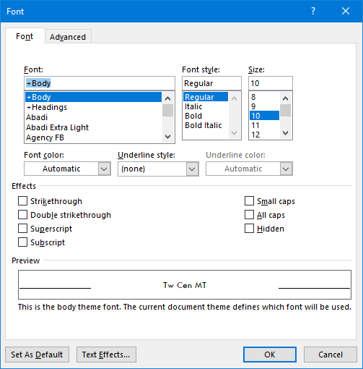Select size 10 in the list
363x369 pixels.
coord(264,116)
